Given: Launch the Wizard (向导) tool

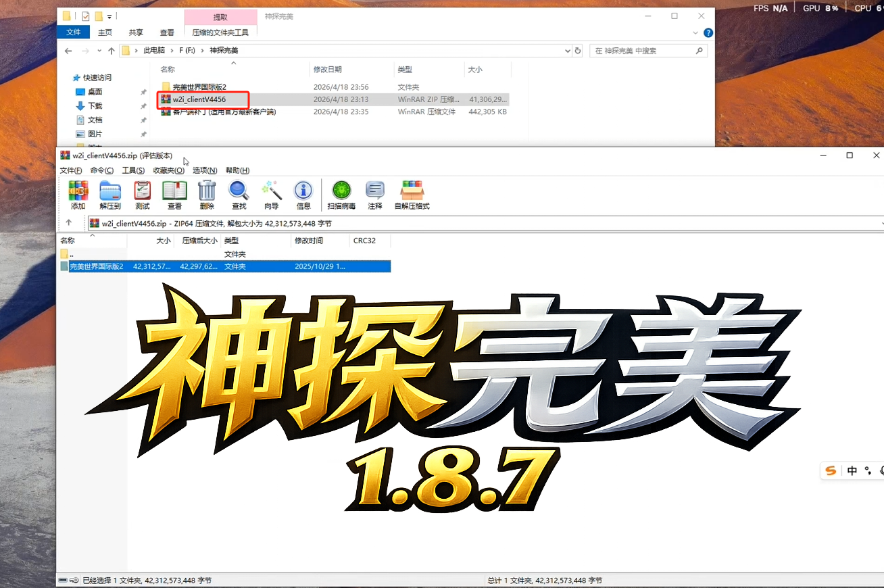Looking at the screenshot, I should click(x=271, y=195).
